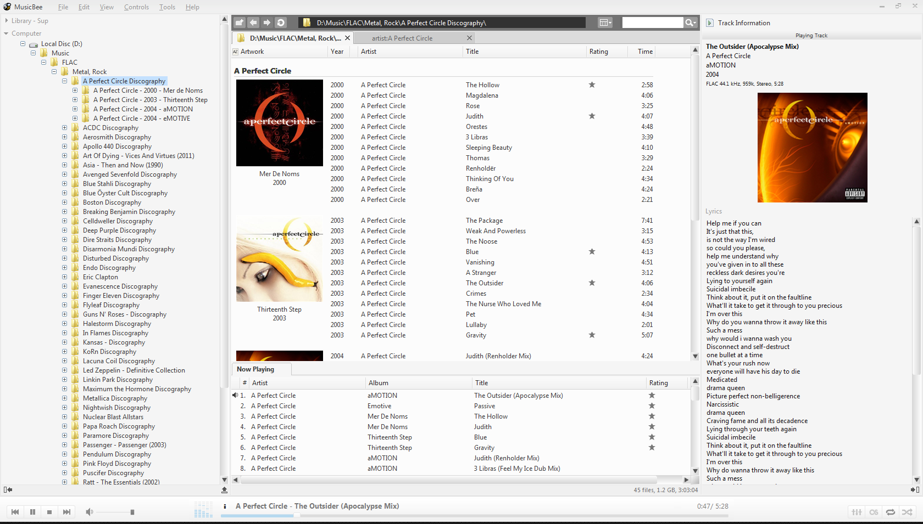Toggle shuffle mode
923x524 pixels.
(908, 512)
